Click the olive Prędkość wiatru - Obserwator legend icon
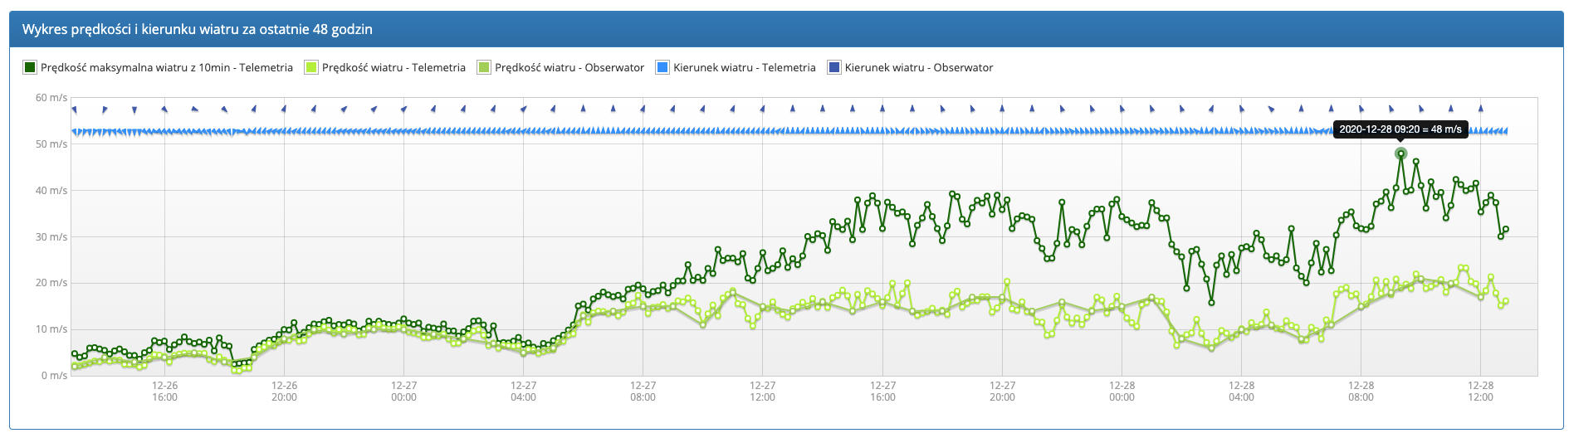Viewport: 1569px width, 438px height. (484, 68)
